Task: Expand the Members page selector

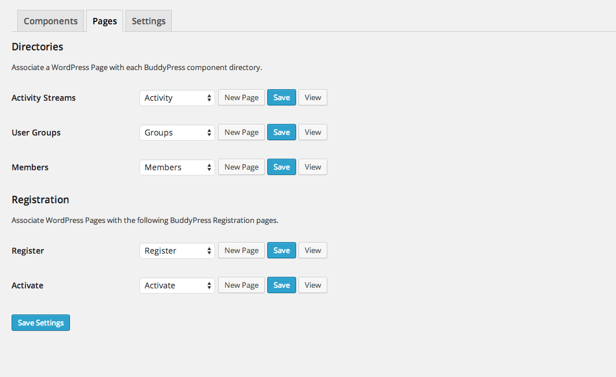Action: [x=176, y=167]
